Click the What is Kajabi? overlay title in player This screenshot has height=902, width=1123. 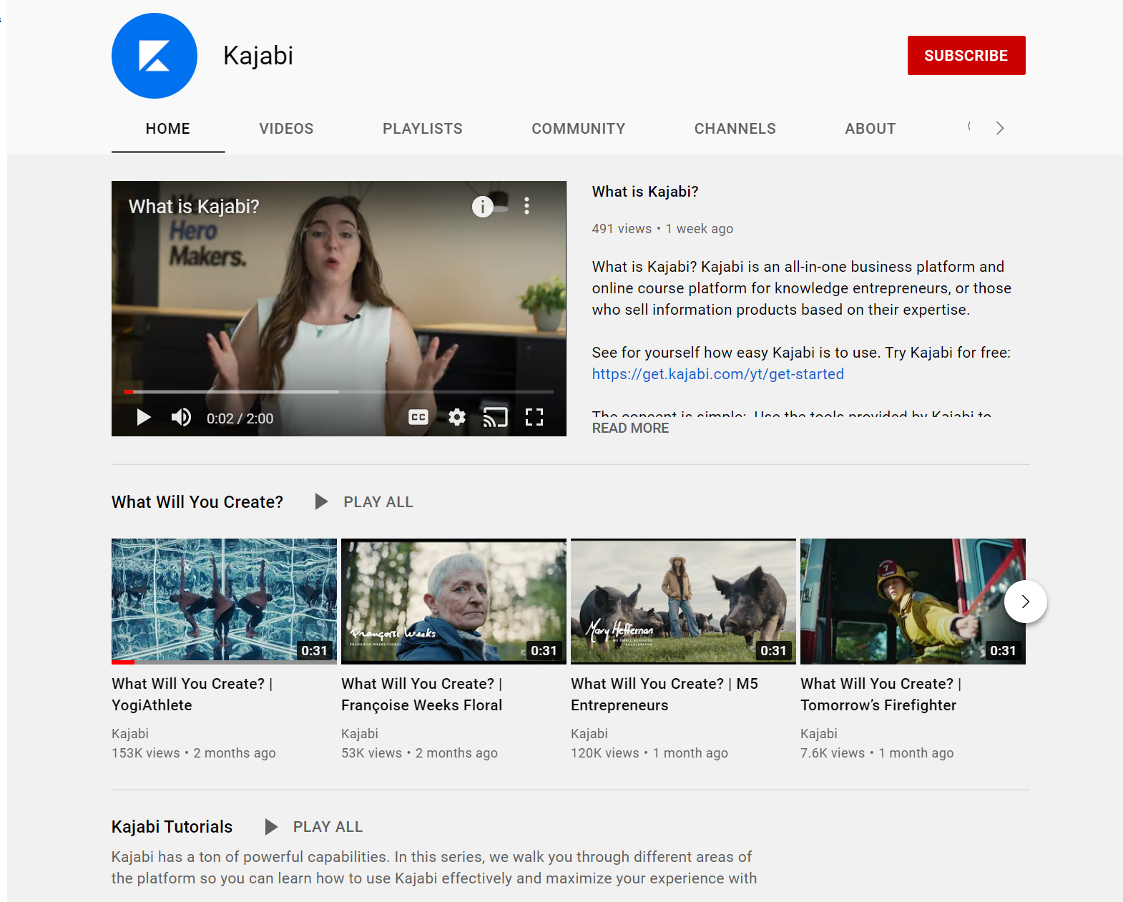pyautogui.click(x=194, y=207)
